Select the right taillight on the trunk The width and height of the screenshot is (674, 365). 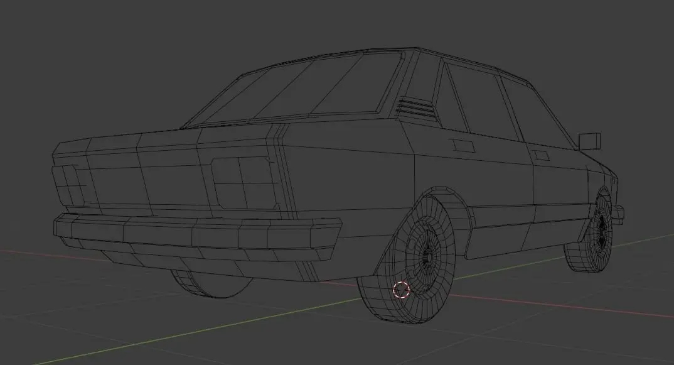pos(244,182)
